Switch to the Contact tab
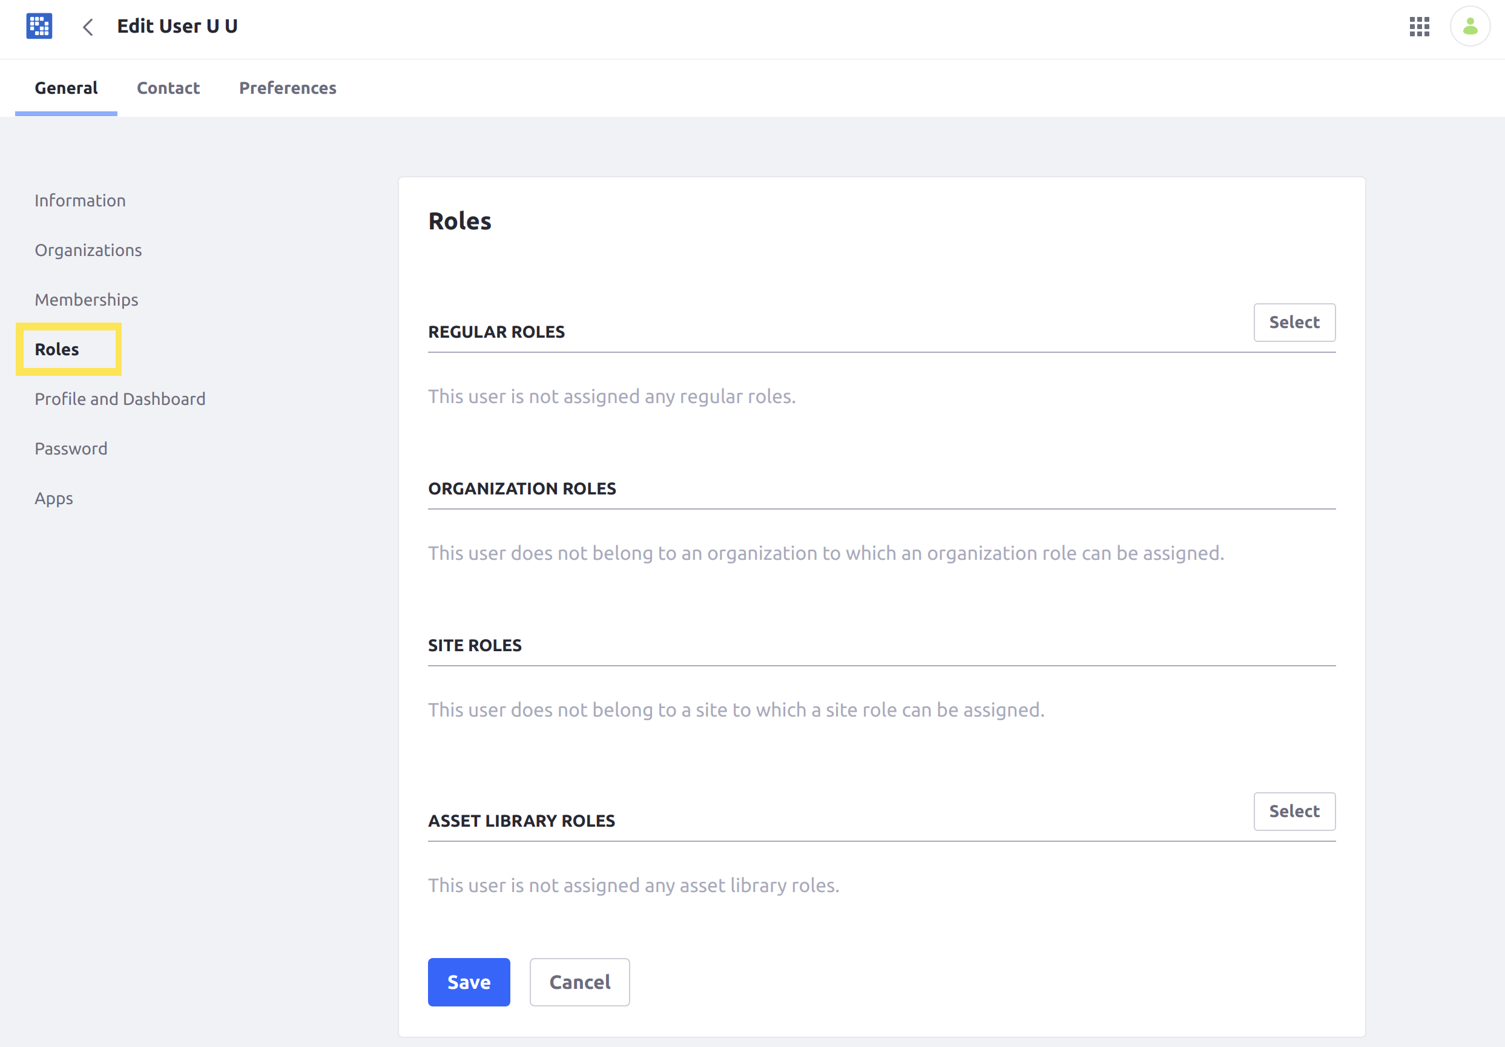1505x1047 pixels. click(168, 87)
